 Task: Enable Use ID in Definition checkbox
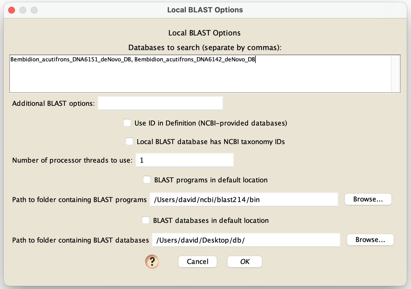point(127,123)
